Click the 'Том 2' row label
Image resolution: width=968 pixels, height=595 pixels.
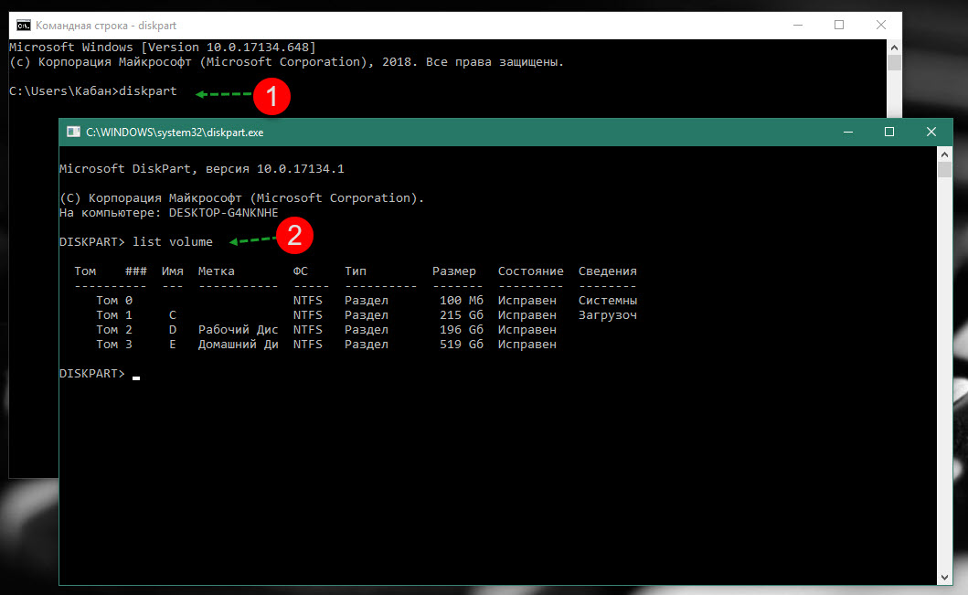point(114,330)
